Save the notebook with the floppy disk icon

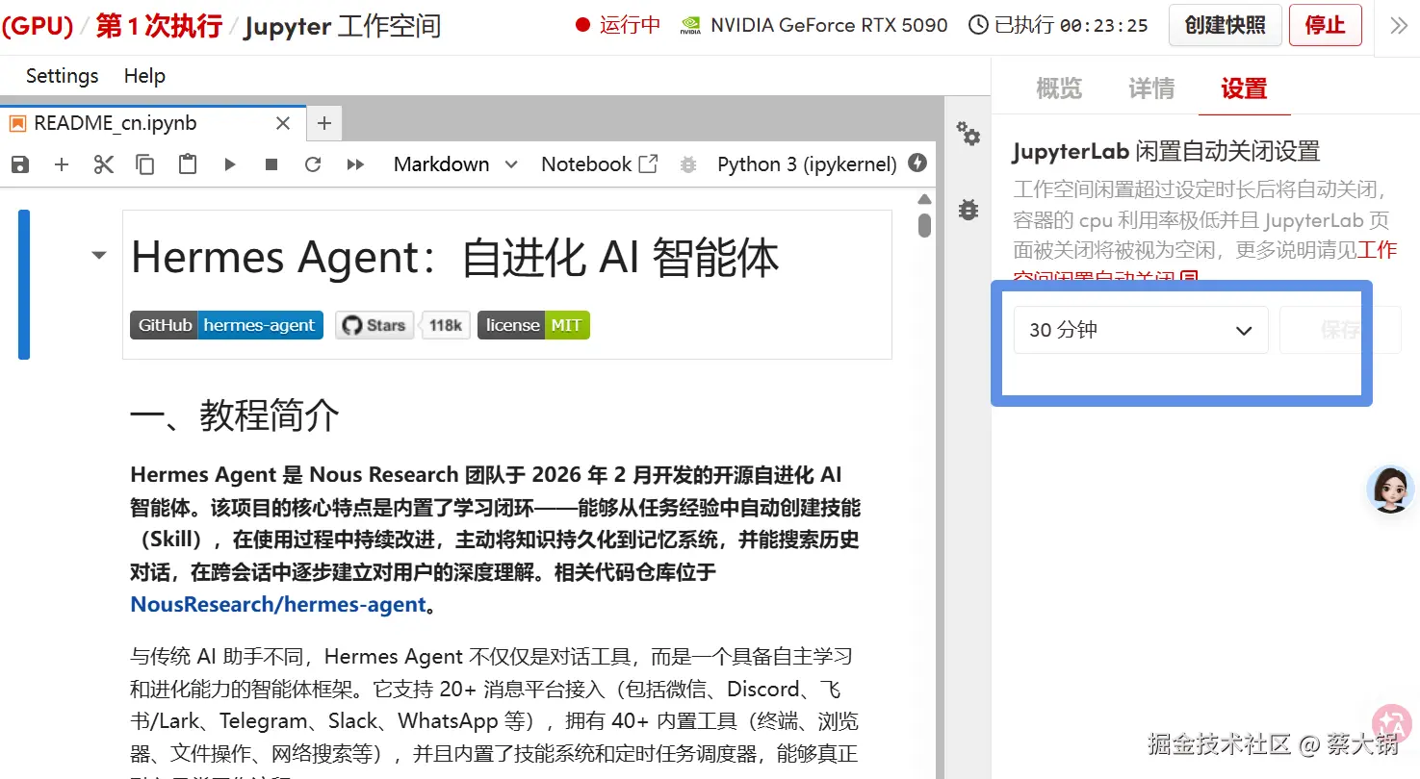tap(20, 164)
